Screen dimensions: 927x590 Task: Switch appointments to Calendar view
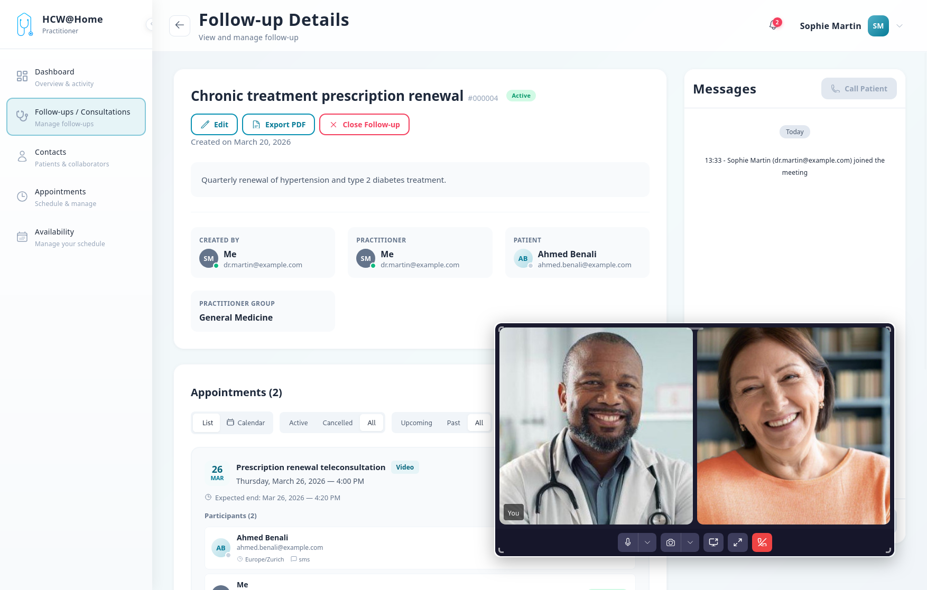pyautogui.click(x=246, y=423)
